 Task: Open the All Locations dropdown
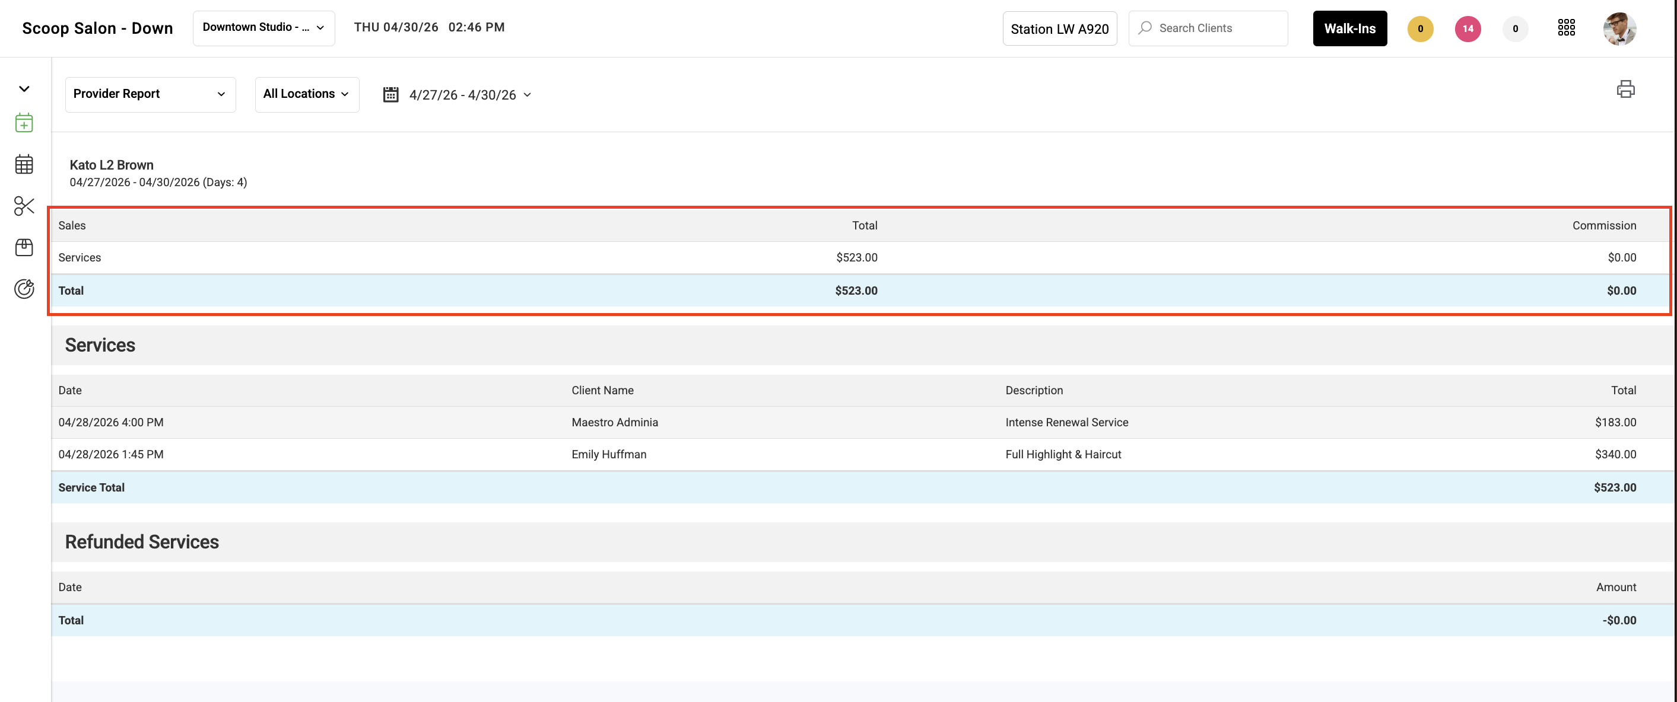(307, 94)
